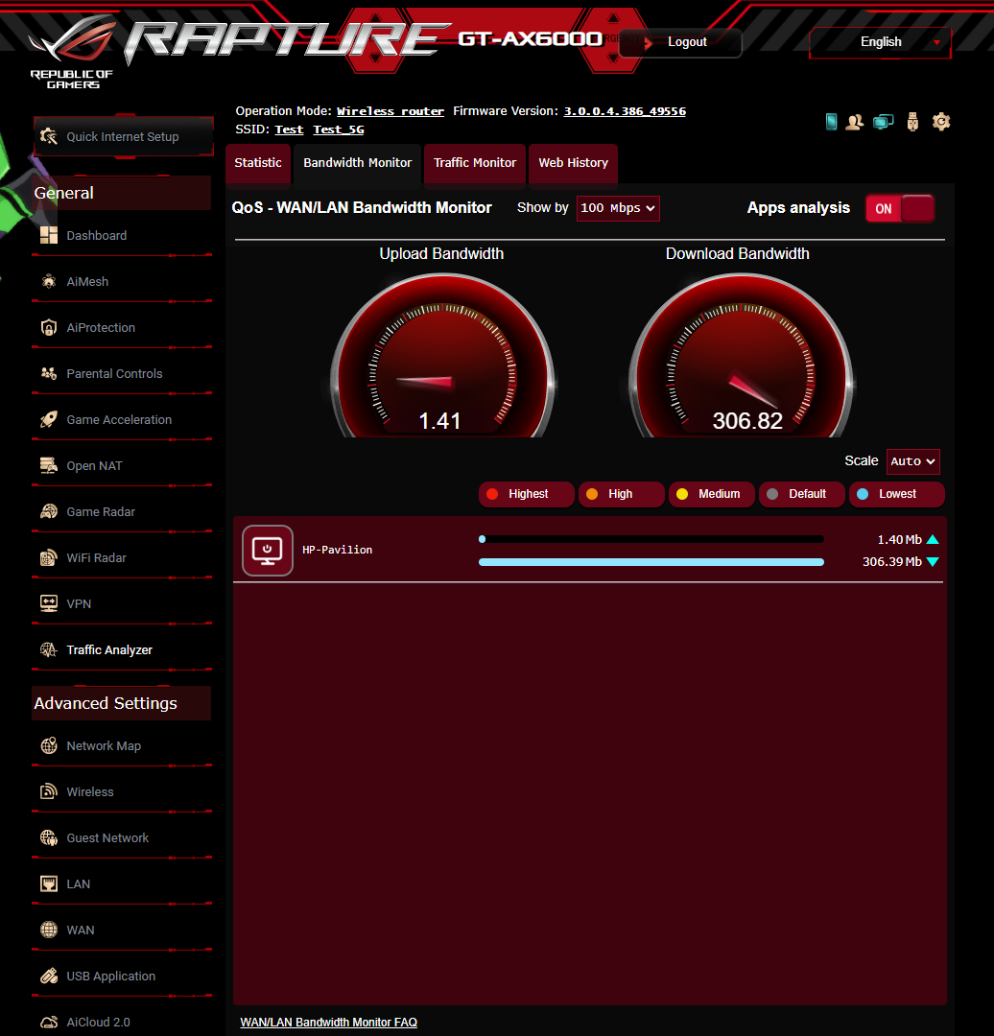This screenshot has height=1036, width=994.
Task: Select the High priority orange swatch
Action: pyautogui.click(x=592, y=494)
